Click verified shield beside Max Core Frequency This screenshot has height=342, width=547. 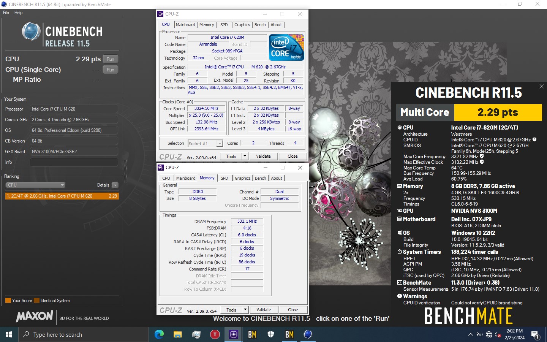click(482, 156)
